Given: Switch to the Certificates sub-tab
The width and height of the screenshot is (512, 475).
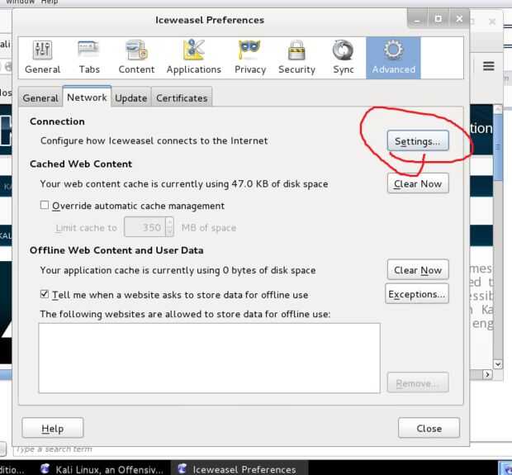Looking at the screenshot, I should [182, 97].
